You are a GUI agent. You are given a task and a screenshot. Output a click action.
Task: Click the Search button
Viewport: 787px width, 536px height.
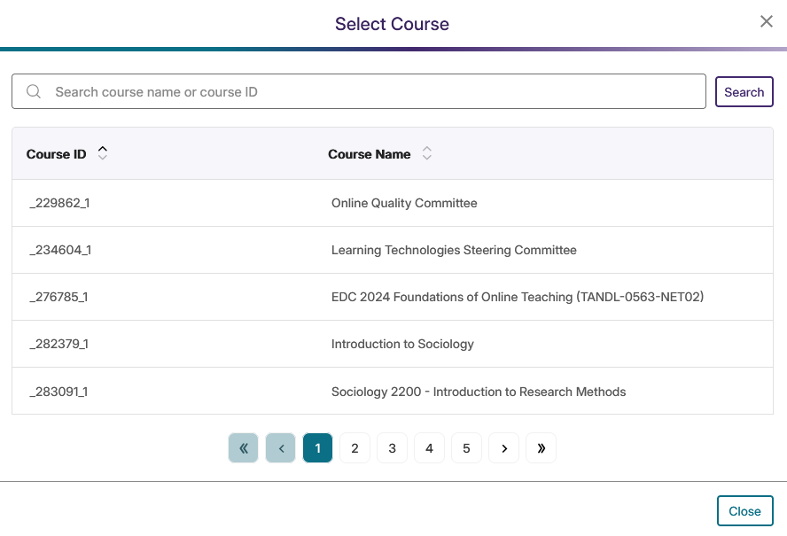point(744,92)
